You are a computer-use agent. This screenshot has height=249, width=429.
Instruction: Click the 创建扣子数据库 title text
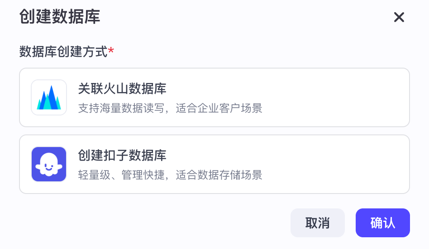[122, 156]
